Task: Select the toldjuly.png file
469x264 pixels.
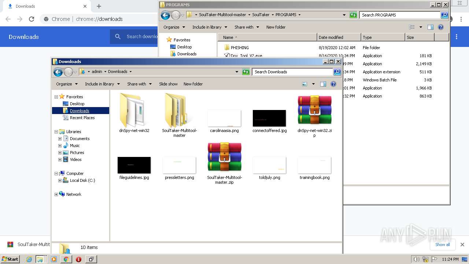Action: coord(269,168)
